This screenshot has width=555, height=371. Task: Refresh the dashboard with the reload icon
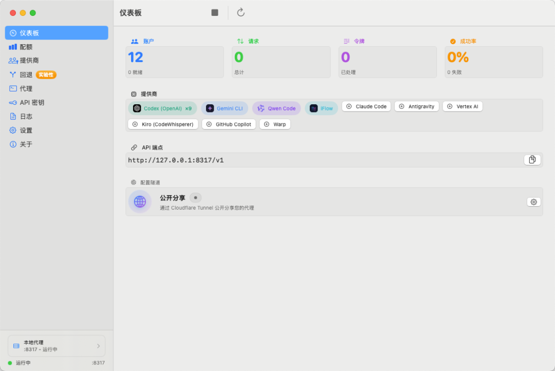tap(240, 12)
